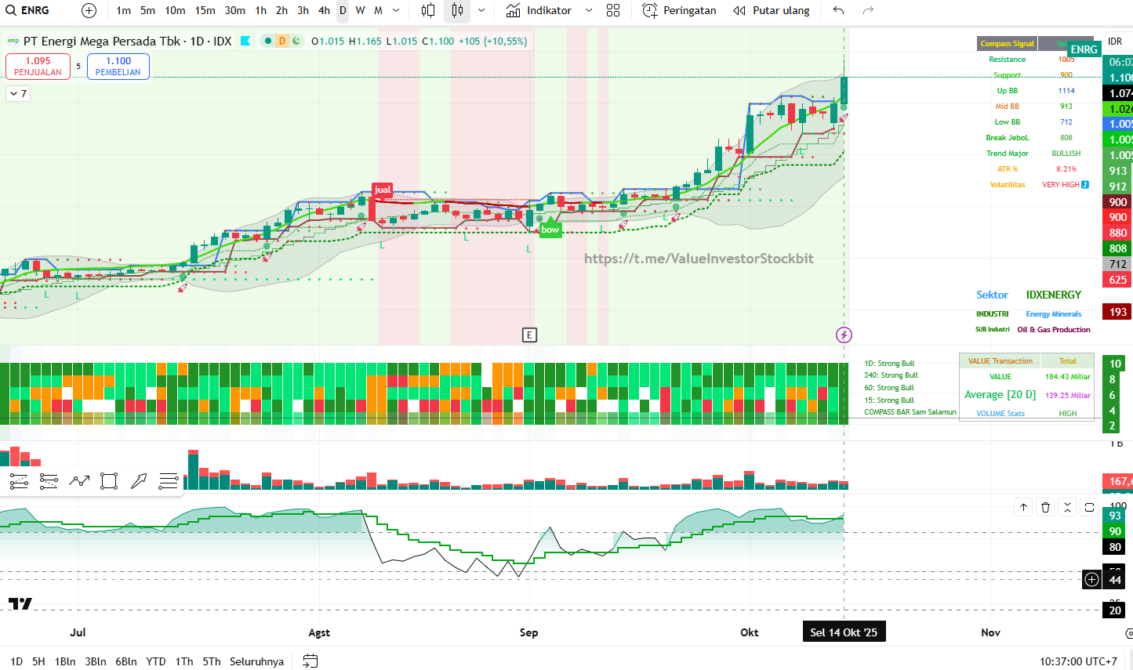Click the E earnings marker
The height and width of the screenshot is (670, 1133).
529,335
